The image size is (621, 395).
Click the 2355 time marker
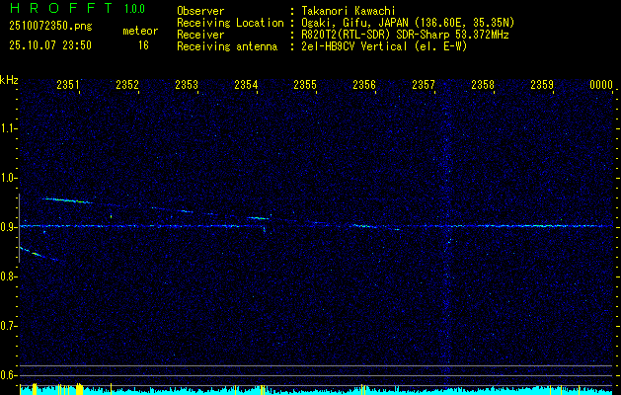pos(305,85)
